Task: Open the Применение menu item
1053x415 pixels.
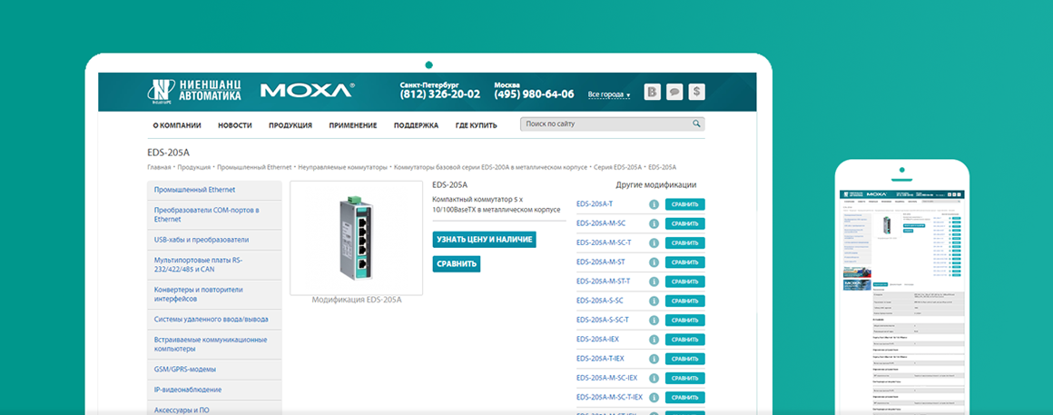Action: pos(352,125)
